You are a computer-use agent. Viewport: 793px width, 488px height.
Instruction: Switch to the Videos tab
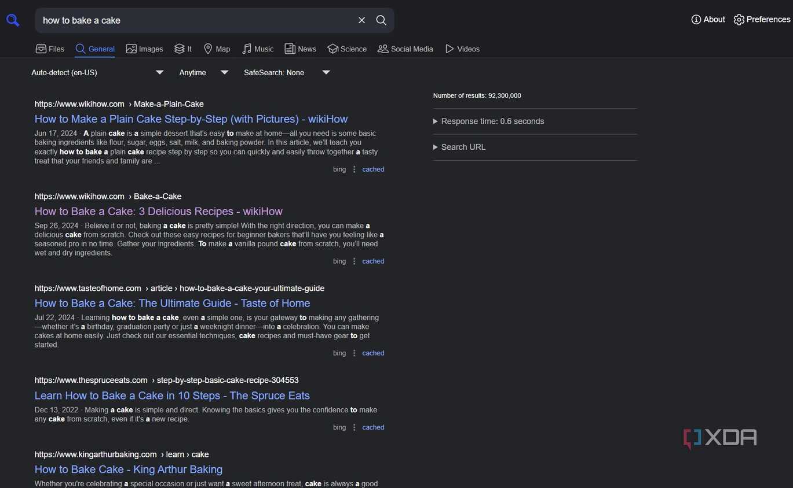462,49
